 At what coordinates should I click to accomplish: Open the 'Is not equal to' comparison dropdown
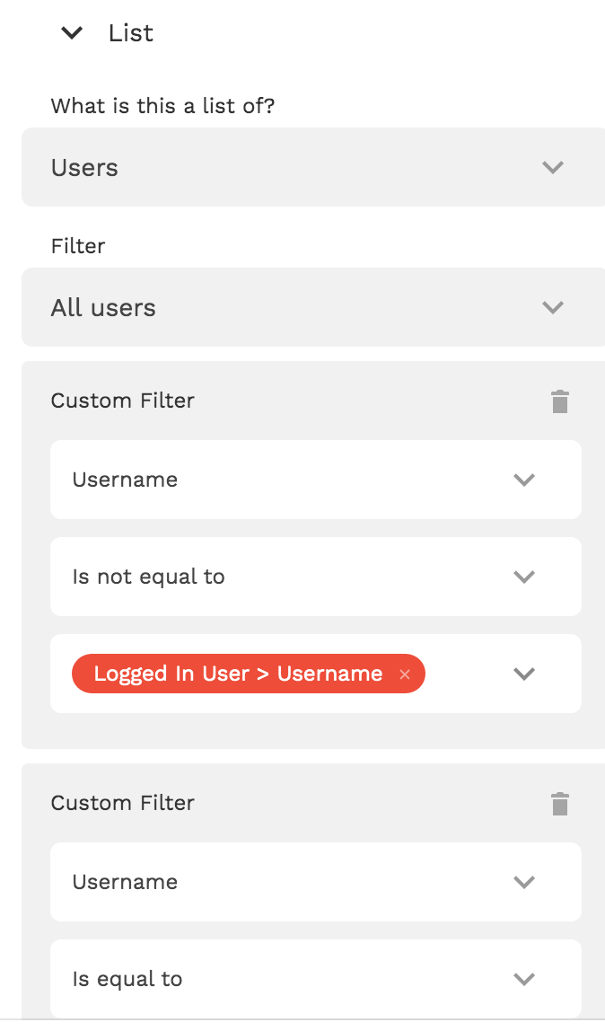coord(269,577)
